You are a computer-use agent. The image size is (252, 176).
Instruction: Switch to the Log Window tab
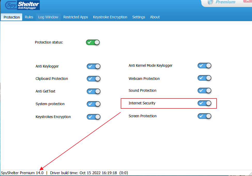tap(48, 17)
